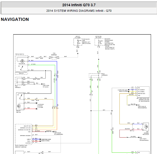Click the "WARNING SYS SW" pin label

[x=25, y=128]
